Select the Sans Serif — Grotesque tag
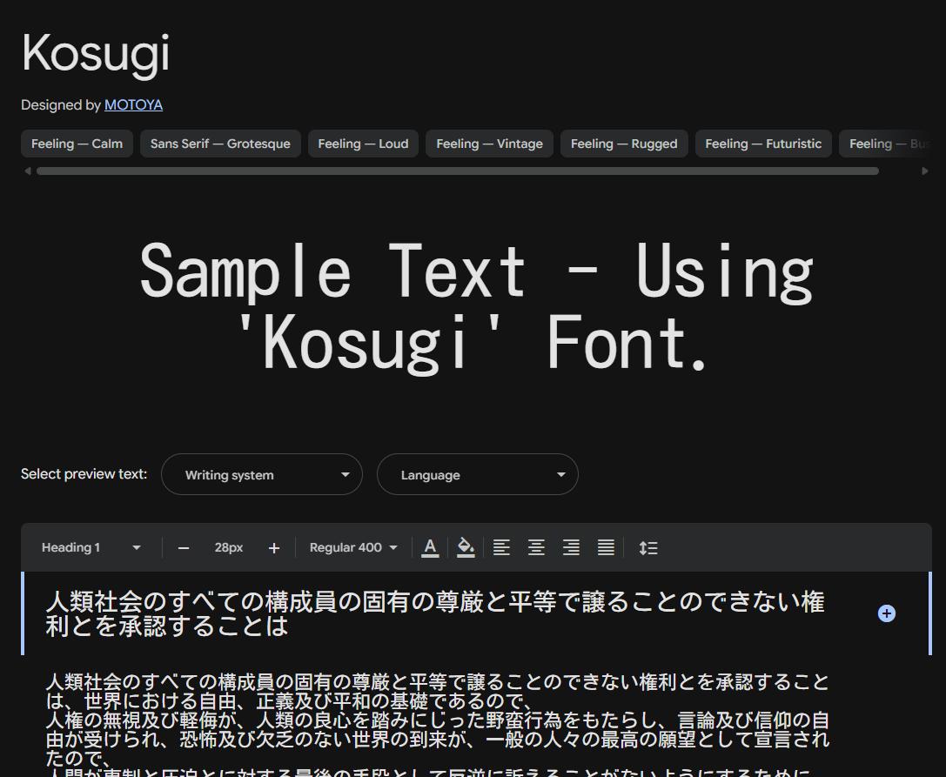 point(220,144)
